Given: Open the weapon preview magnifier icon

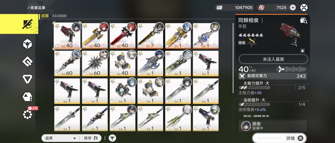Looking at the screenshot, I should click(304, 20).
